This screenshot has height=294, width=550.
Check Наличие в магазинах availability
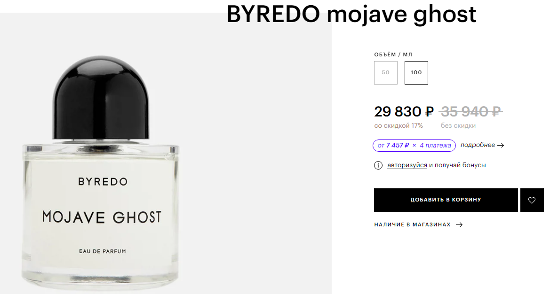(413, 224)
